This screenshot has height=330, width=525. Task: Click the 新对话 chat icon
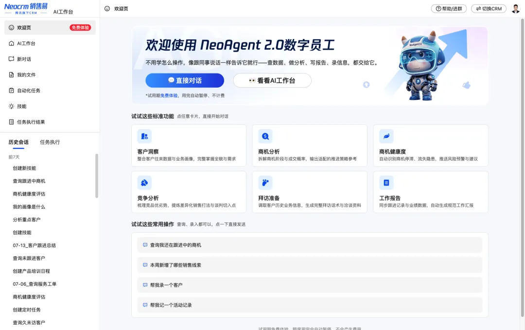[x=11, y=59]
